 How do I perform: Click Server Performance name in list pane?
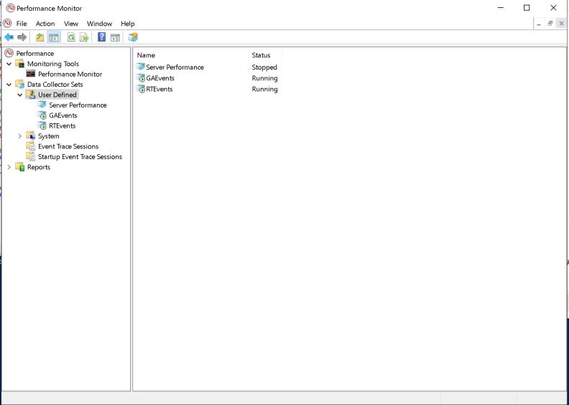coord(175,67)
